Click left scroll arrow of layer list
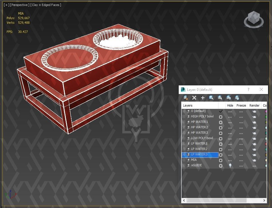This screenshot has height=208, width=272. [184, 200]
